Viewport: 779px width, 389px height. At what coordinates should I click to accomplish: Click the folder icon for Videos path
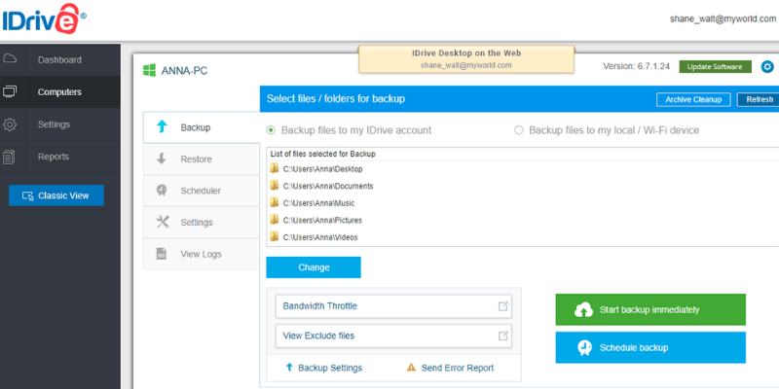(x=275, y=236)
